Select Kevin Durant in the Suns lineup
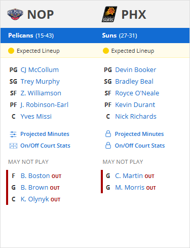The width and height of the screenshot is (190, 248). (x=135, y=105)
